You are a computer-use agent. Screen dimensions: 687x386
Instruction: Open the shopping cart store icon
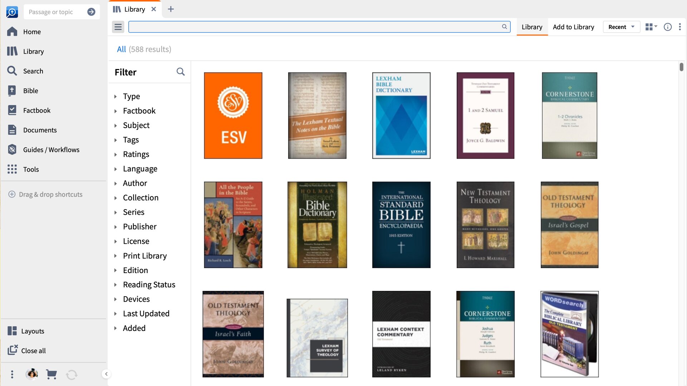coord(51,374)
